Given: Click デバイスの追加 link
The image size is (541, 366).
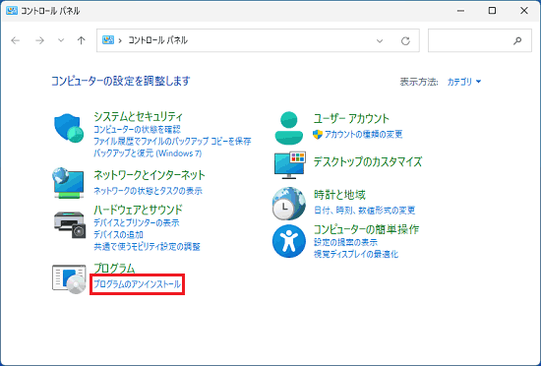Looking at the screenshot, I should [118, 235].
